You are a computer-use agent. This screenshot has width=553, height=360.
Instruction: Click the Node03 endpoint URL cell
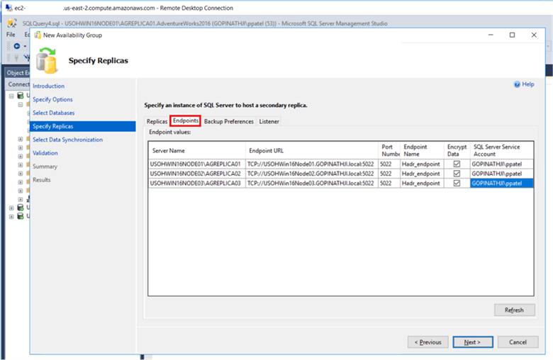point(312,183)
